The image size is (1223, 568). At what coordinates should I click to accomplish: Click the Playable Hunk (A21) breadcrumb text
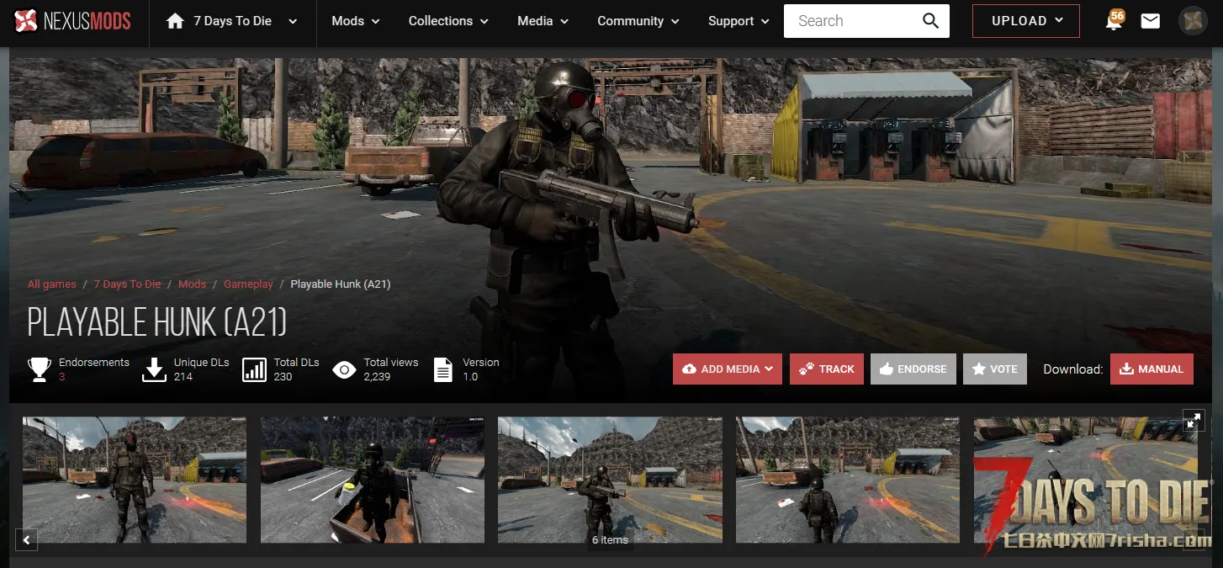tap(341, 284)
